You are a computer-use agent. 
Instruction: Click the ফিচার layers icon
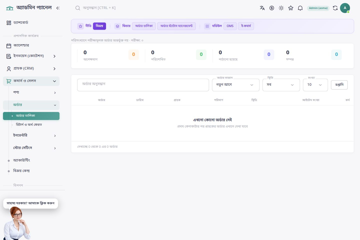[x=117, y=26]
